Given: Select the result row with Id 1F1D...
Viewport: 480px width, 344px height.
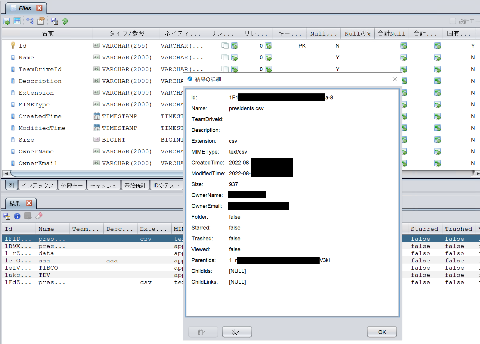Looking at the screenshot, I should [92, 239].
